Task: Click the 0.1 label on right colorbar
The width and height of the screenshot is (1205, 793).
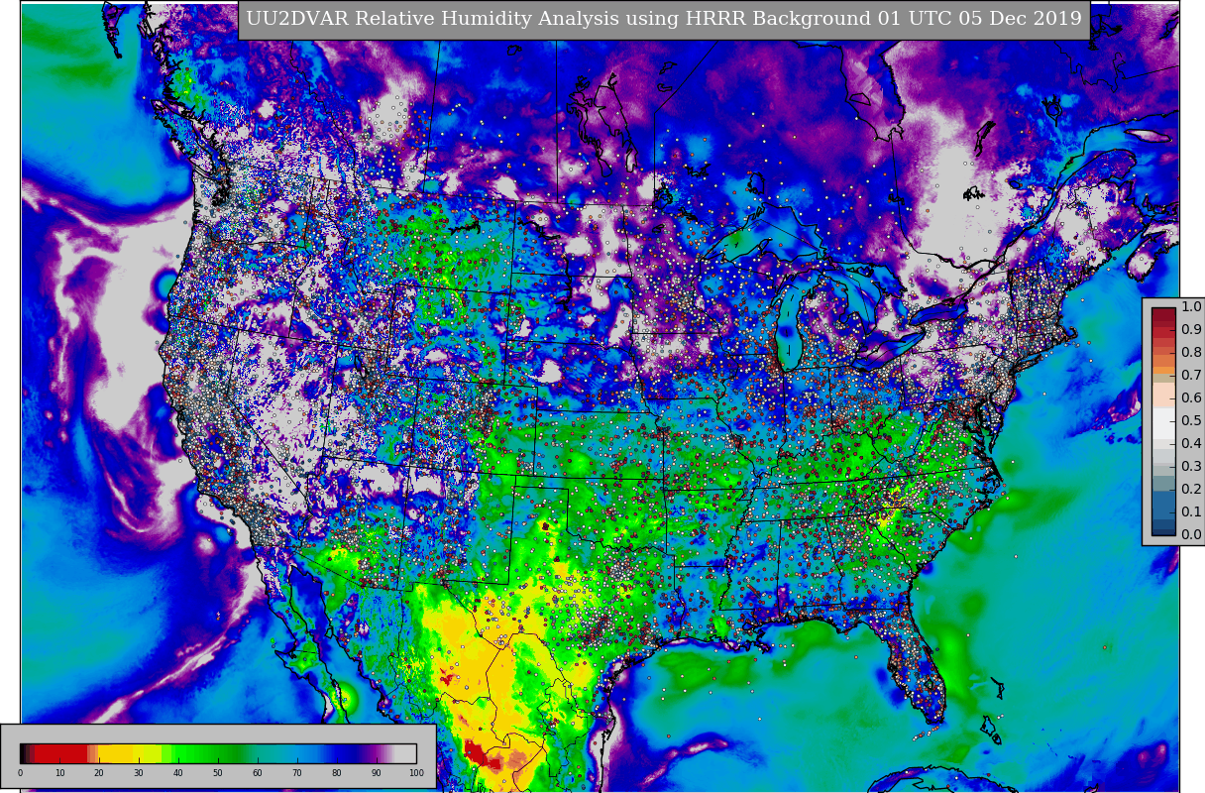Action: (x=1191, y=512)
